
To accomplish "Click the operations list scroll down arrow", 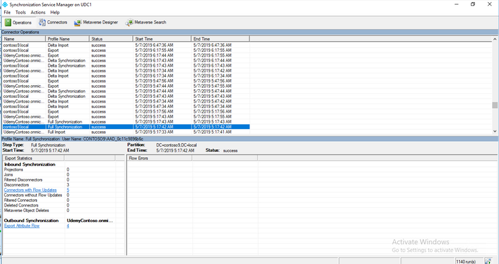I will (x=495, y=131).
